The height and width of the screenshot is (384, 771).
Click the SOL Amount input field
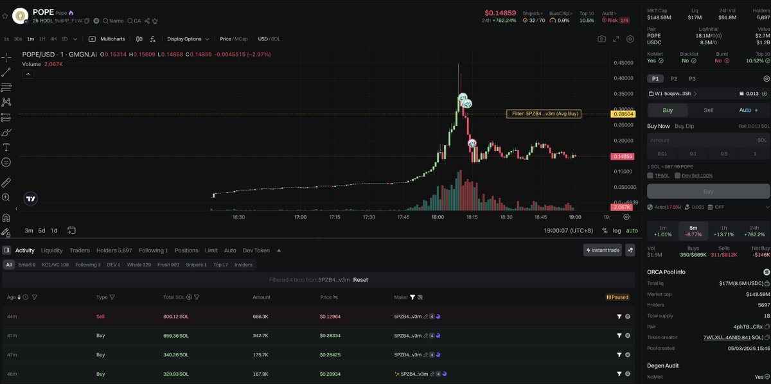click(709, 140)
